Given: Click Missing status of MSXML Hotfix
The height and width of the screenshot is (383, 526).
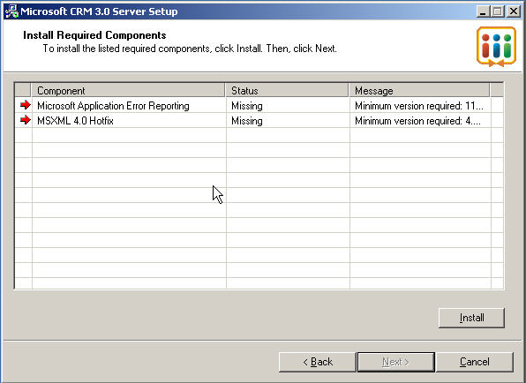Looking at the screenshot, I should (x=247, y=121).
